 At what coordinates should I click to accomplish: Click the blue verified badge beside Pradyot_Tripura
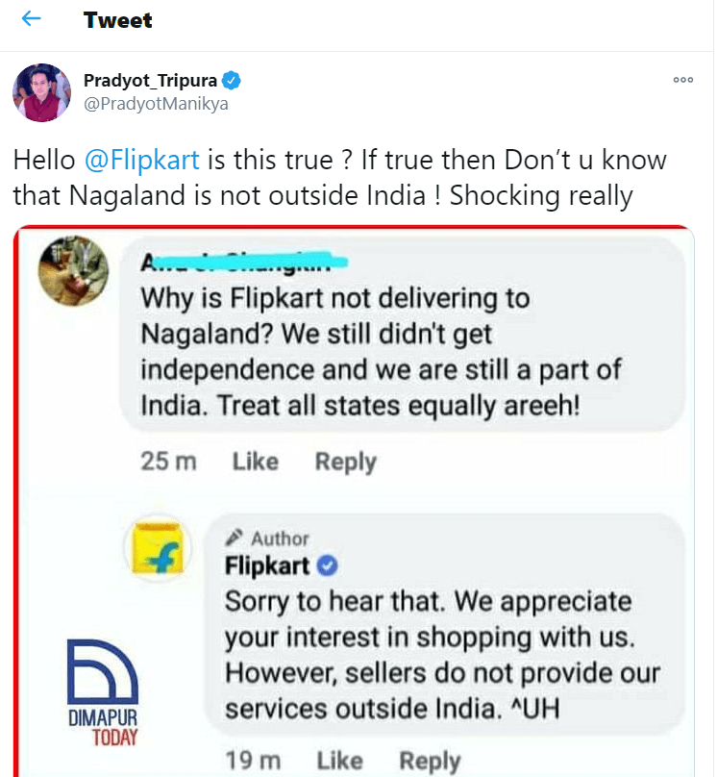(233, 80)
